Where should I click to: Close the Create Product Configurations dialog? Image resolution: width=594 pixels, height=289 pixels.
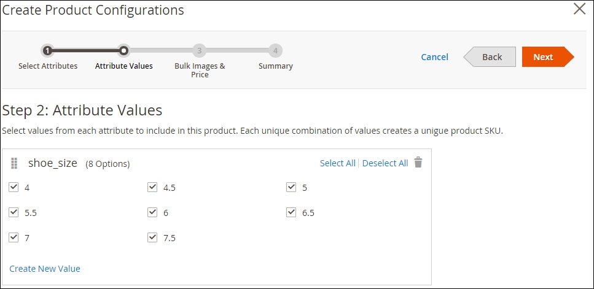[x=579, y=9]
